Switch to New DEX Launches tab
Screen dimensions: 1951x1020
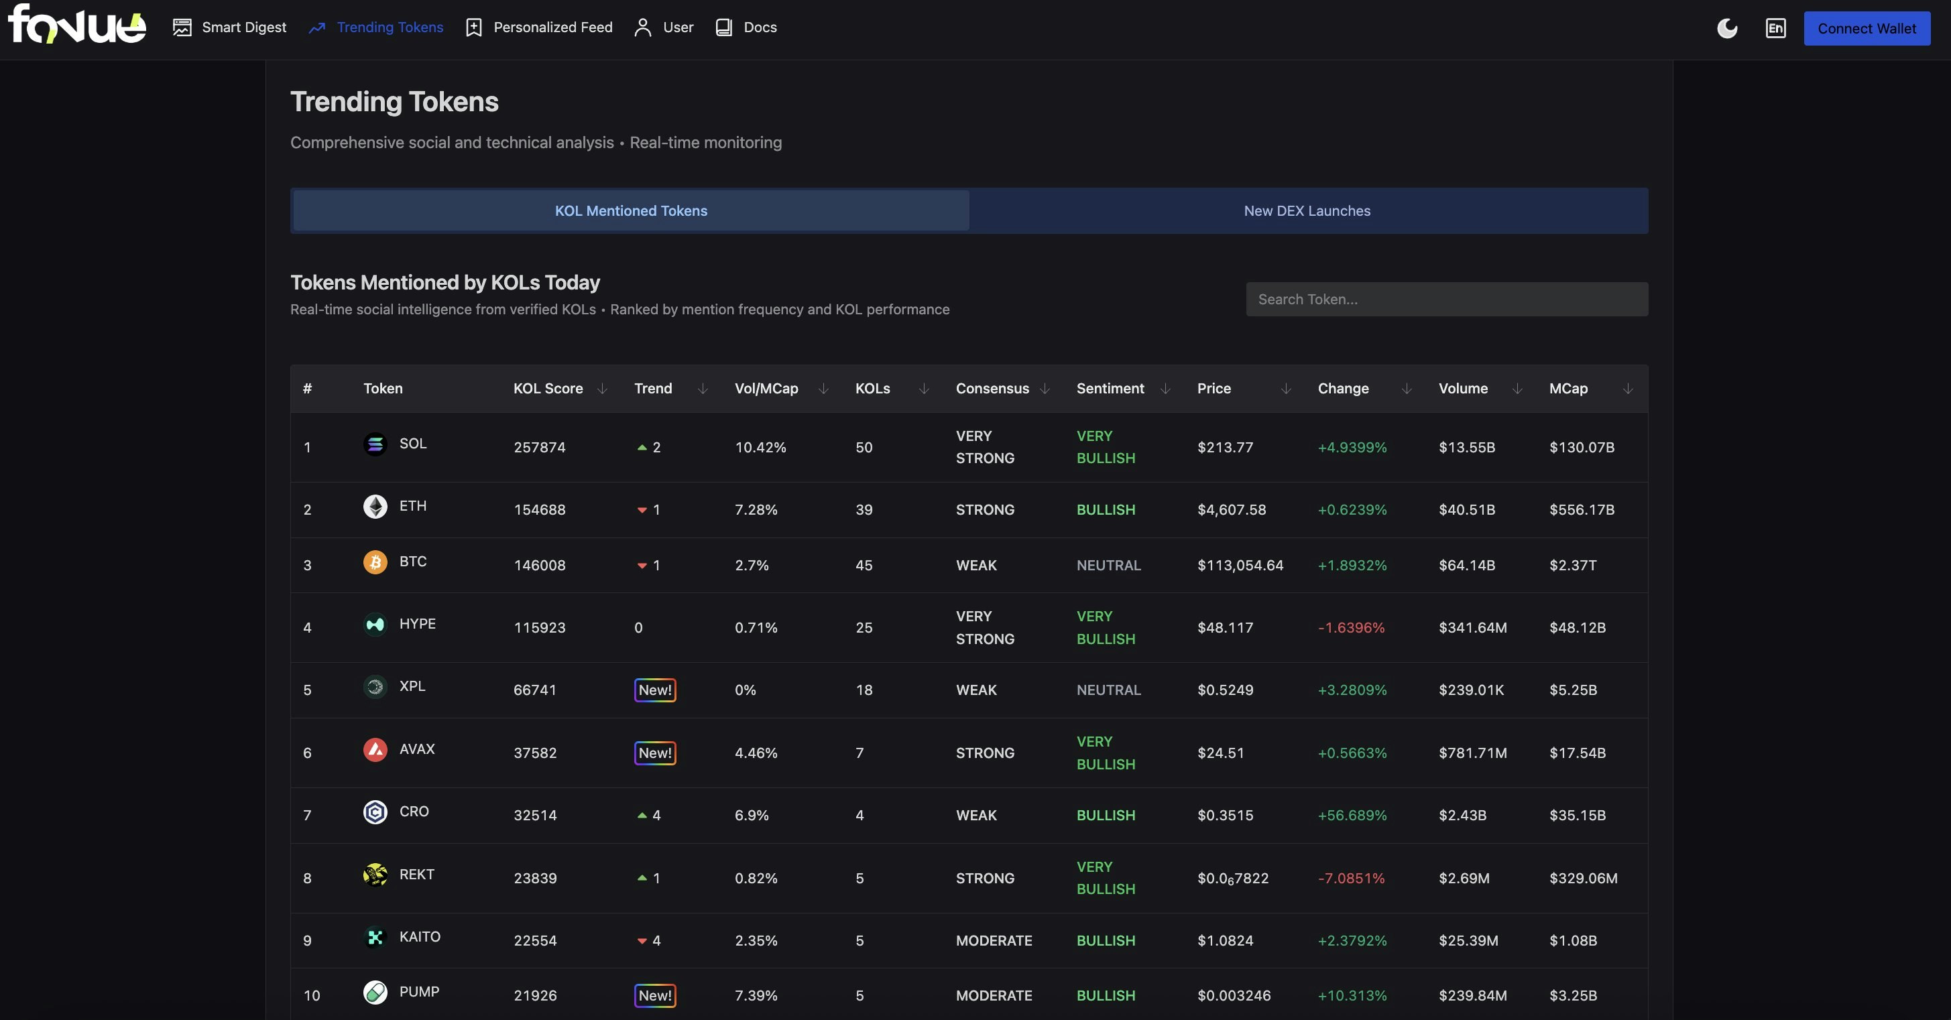1307,211
